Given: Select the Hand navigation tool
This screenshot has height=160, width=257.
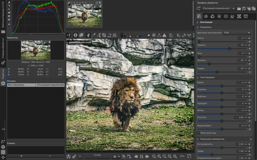Looking at the screenshot, I should coord(88,35).
